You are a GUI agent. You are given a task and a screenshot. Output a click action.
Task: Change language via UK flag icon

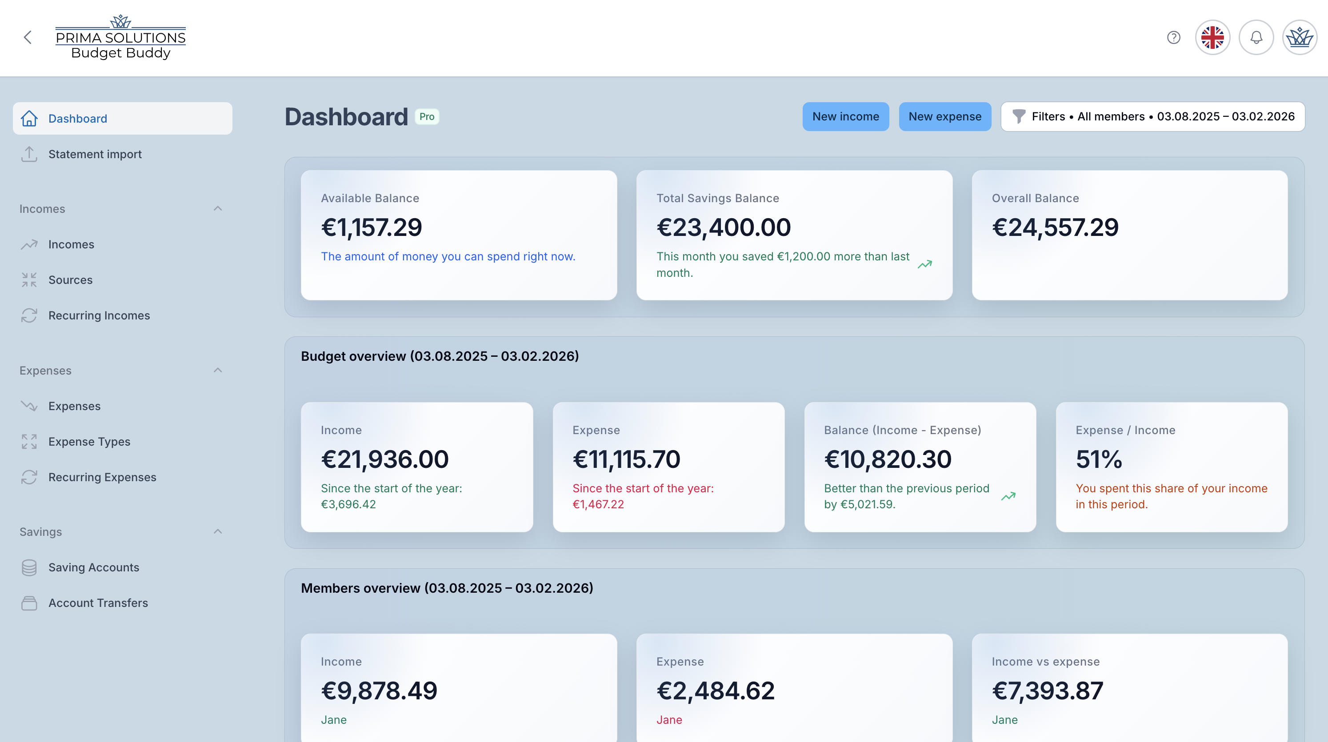point(1212,37)
